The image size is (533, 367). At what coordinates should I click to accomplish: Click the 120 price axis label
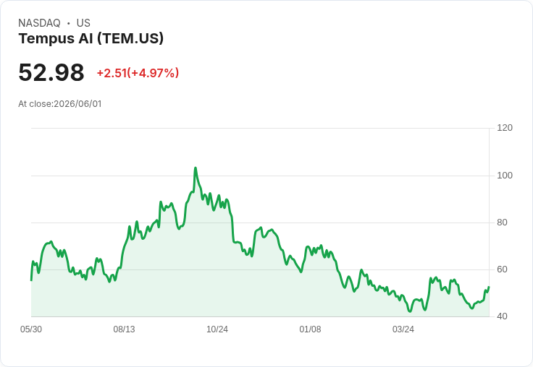[x=505, y=128]
